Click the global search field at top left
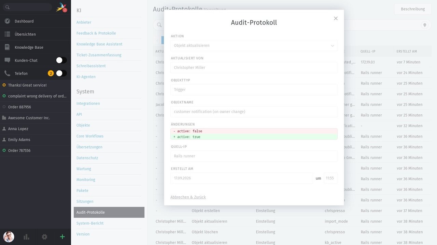437x245 pixels. tap(27, 7)
